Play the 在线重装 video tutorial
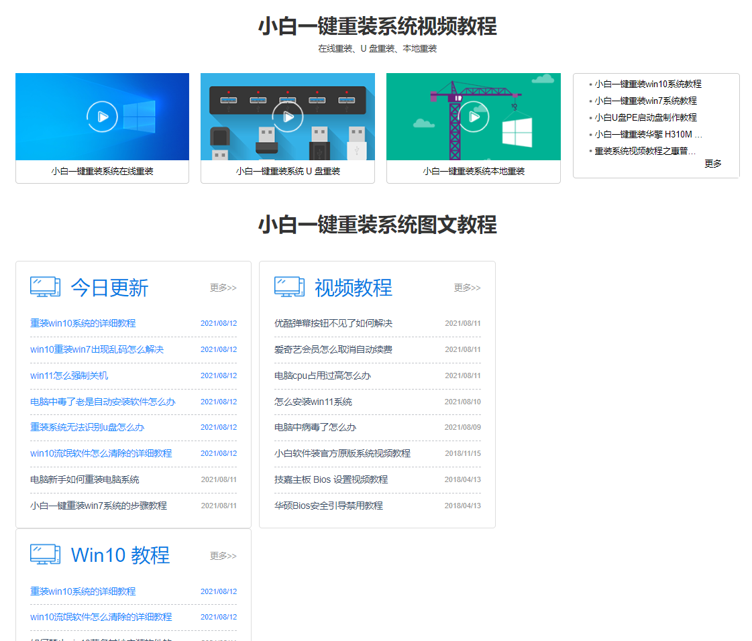 tap(102, 117)
